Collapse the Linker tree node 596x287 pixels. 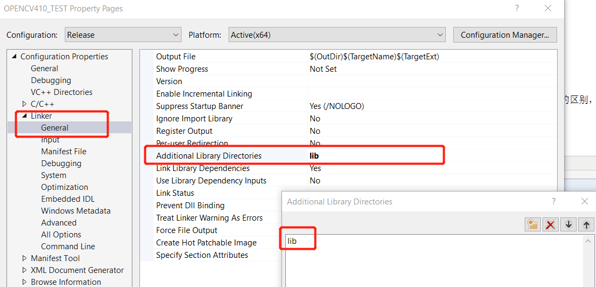(x=24, y=116)
